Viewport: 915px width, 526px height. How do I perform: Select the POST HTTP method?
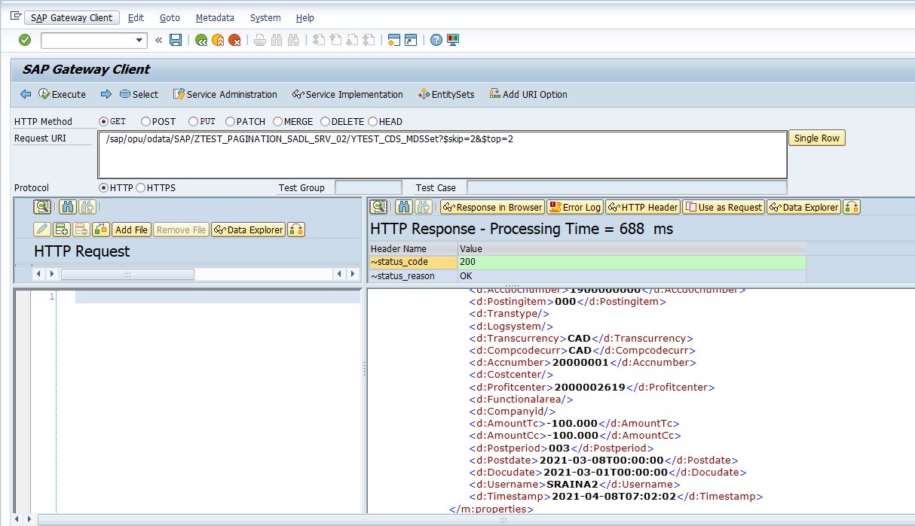pos(145,121)
